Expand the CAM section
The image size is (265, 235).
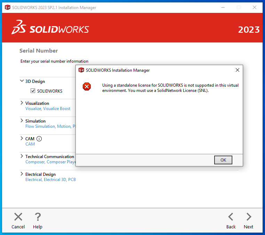tap(22, 139)
